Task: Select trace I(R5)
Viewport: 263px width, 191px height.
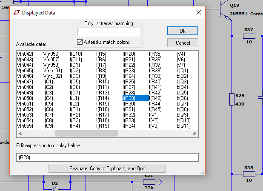Action: (101, 54)
